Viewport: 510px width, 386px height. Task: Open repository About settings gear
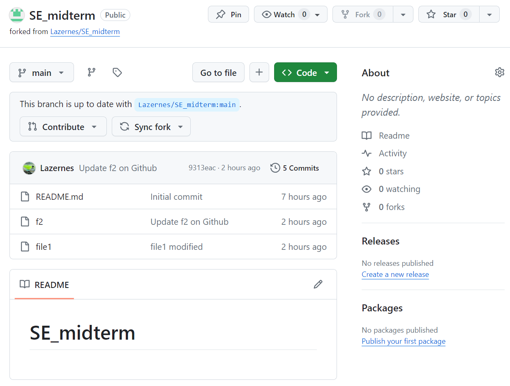[x=499, y=73]
